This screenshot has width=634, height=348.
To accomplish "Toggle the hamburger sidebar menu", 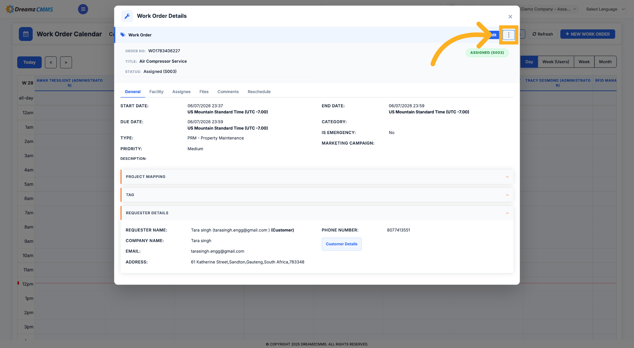I will [x=83, y=9].
